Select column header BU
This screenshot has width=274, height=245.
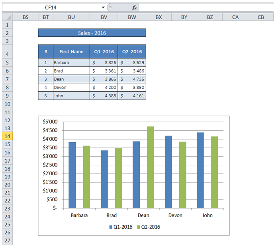[x=71, y=17]
